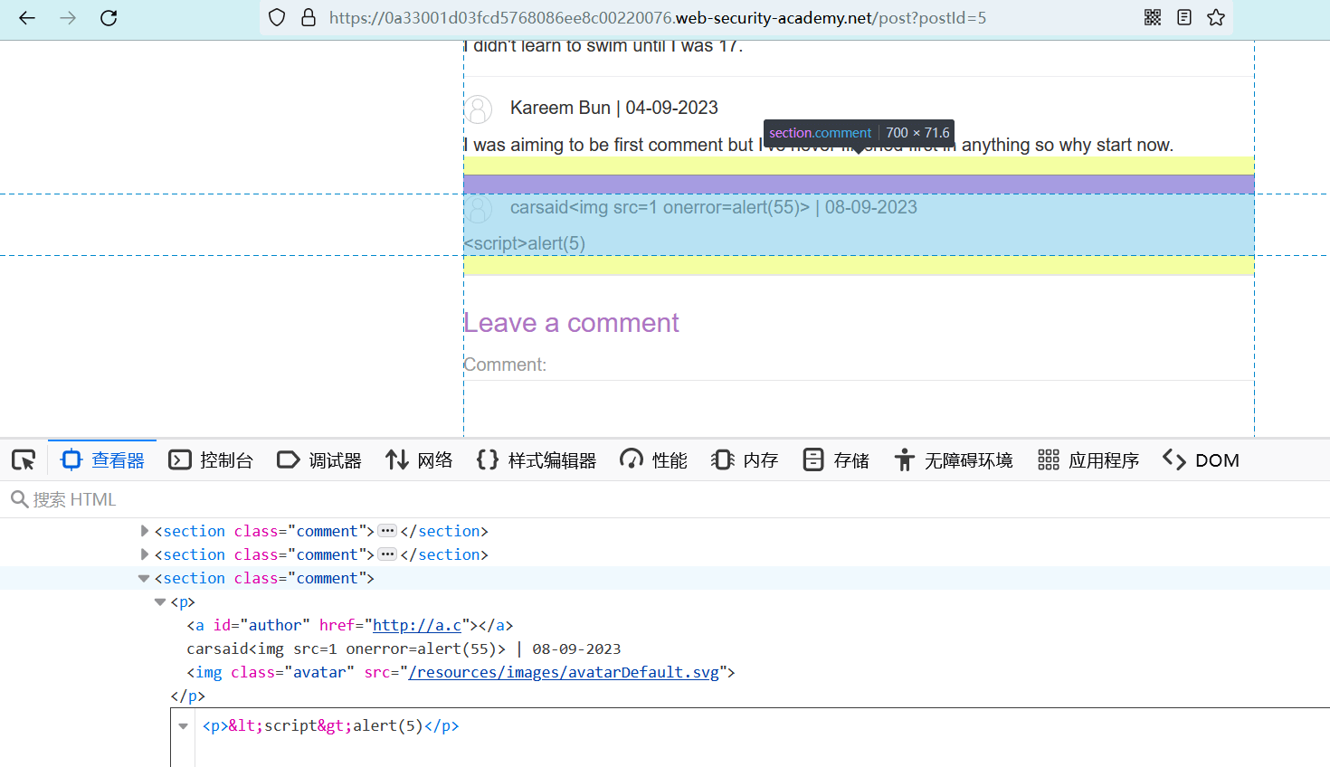1330x767 pixels.
Task: Activate the element picker tool
Action: coord(24,460)
